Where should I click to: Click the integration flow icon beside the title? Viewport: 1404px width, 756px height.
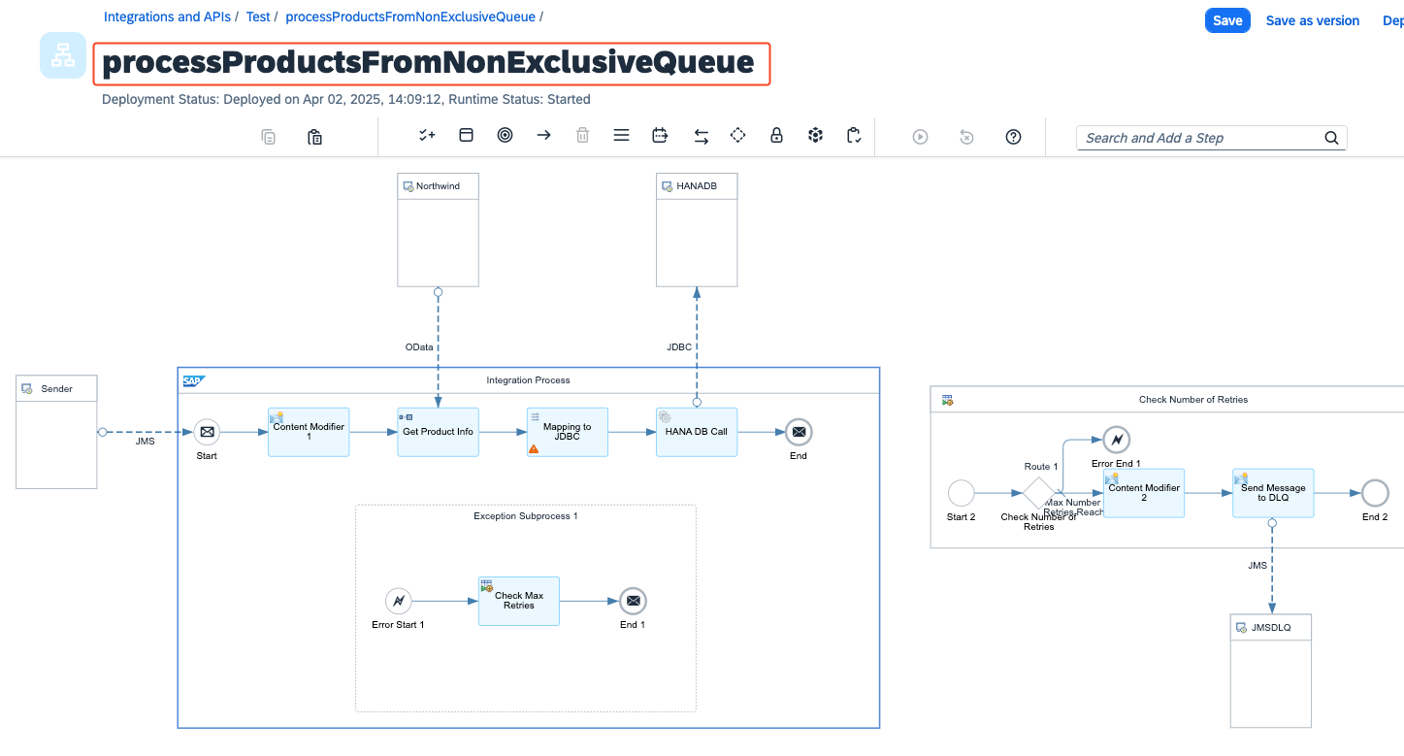click(63, 55)
